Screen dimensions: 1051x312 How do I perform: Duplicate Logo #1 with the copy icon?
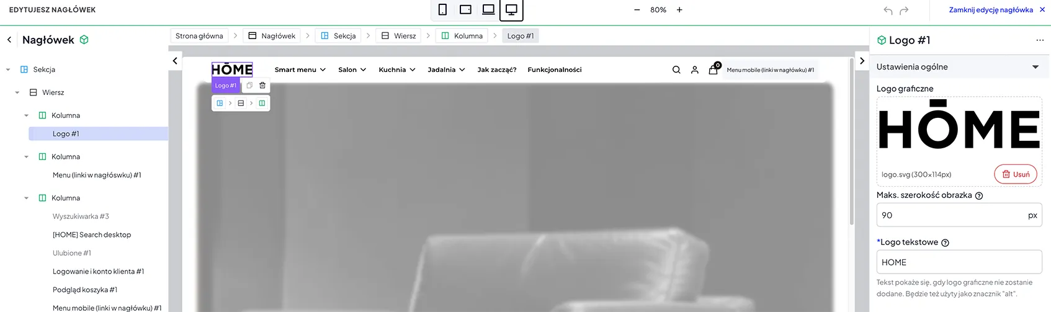point(249,86)
